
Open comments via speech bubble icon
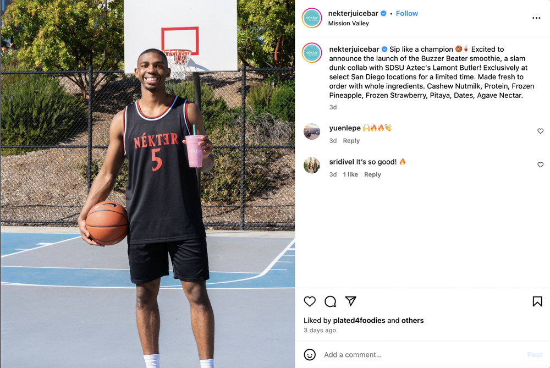(x=330, y=301)
